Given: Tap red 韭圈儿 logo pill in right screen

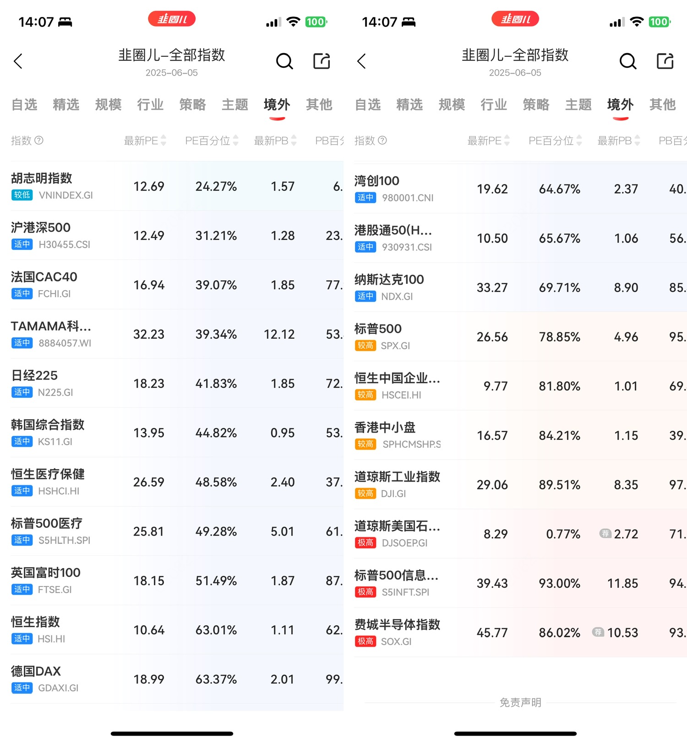Looking at the screenshot, I should click(x=515, y=19).
